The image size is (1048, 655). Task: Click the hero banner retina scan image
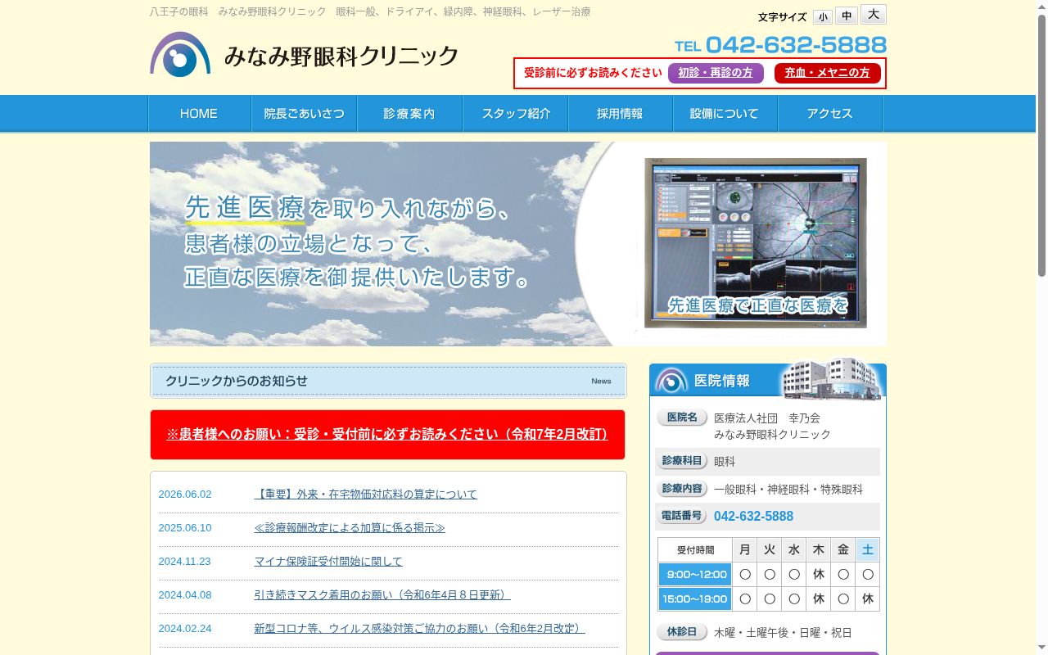755,243
